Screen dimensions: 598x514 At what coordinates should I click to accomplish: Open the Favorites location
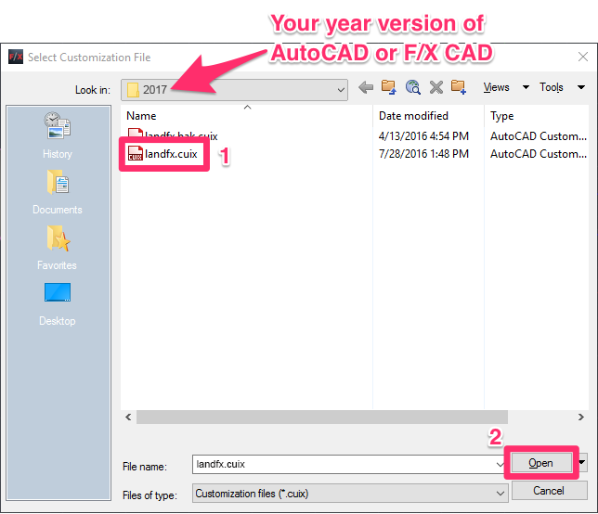pyautogui.click(x=58, y=248)
